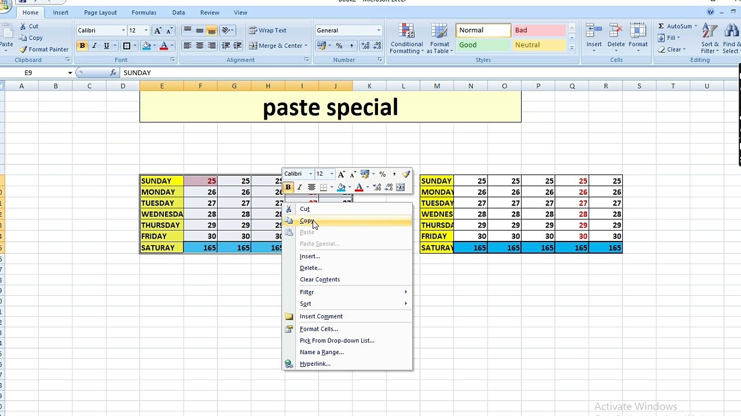Click the Decrease Indent icon
Viewport: 741px width, 416px height.
point(226,46)
